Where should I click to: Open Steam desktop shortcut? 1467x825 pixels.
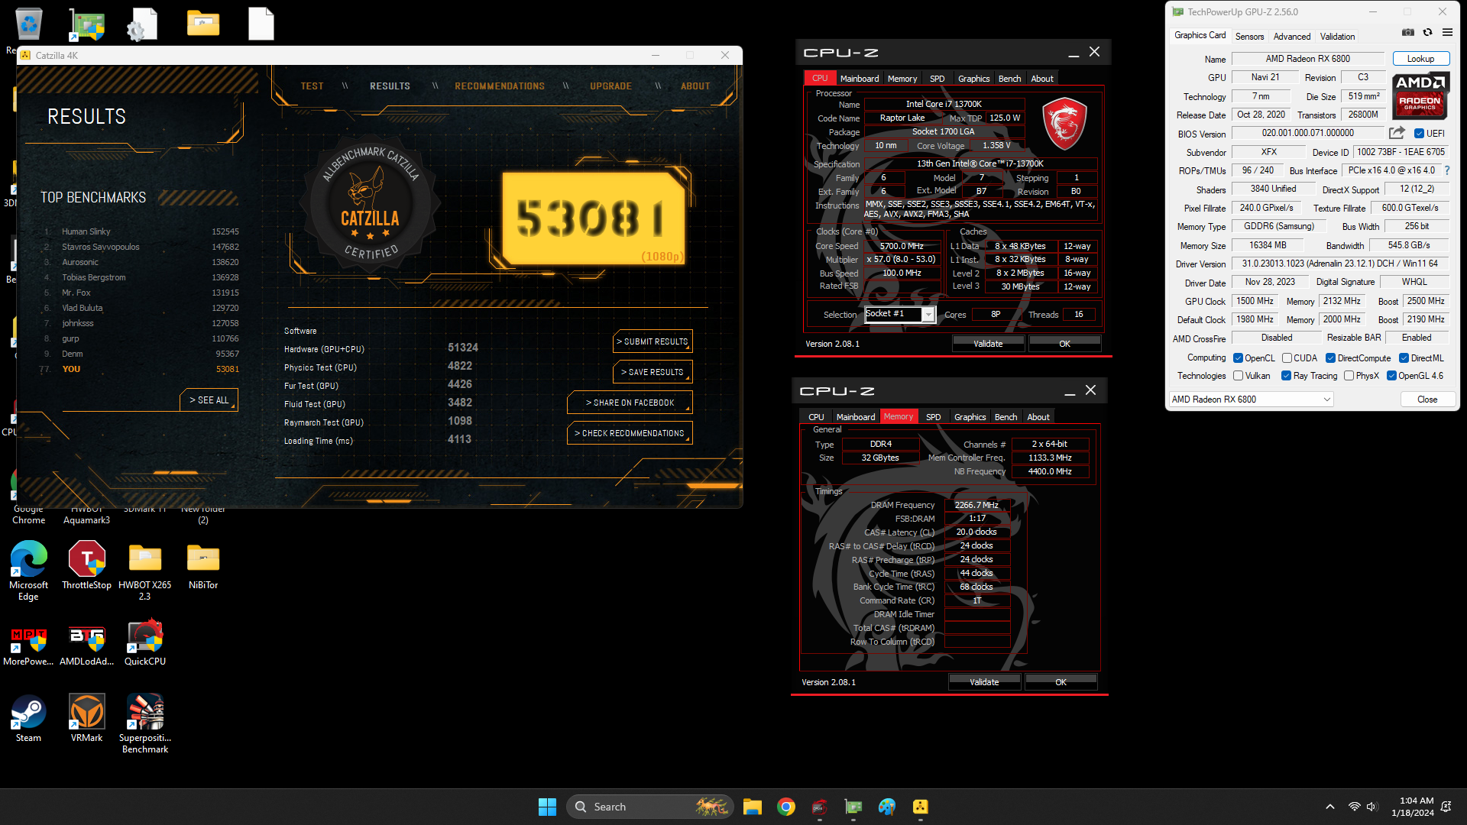[x=28, y=718]
